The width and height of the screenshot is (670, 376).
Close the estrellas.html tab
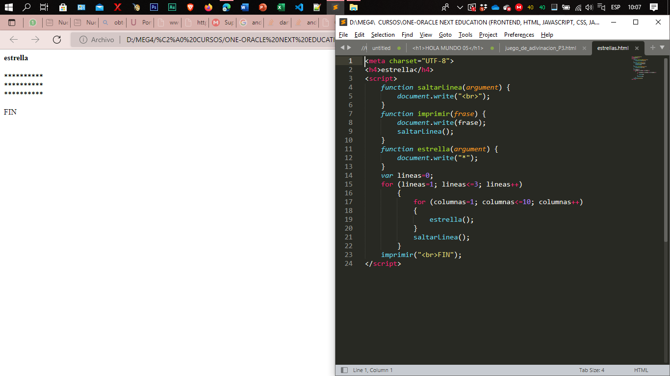[x=637, y=48]
